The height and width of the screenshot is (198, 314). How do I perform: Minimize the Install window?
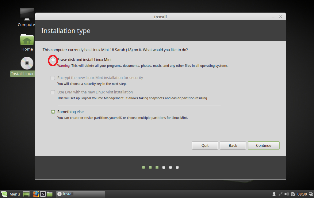click(x=273, y=17)
